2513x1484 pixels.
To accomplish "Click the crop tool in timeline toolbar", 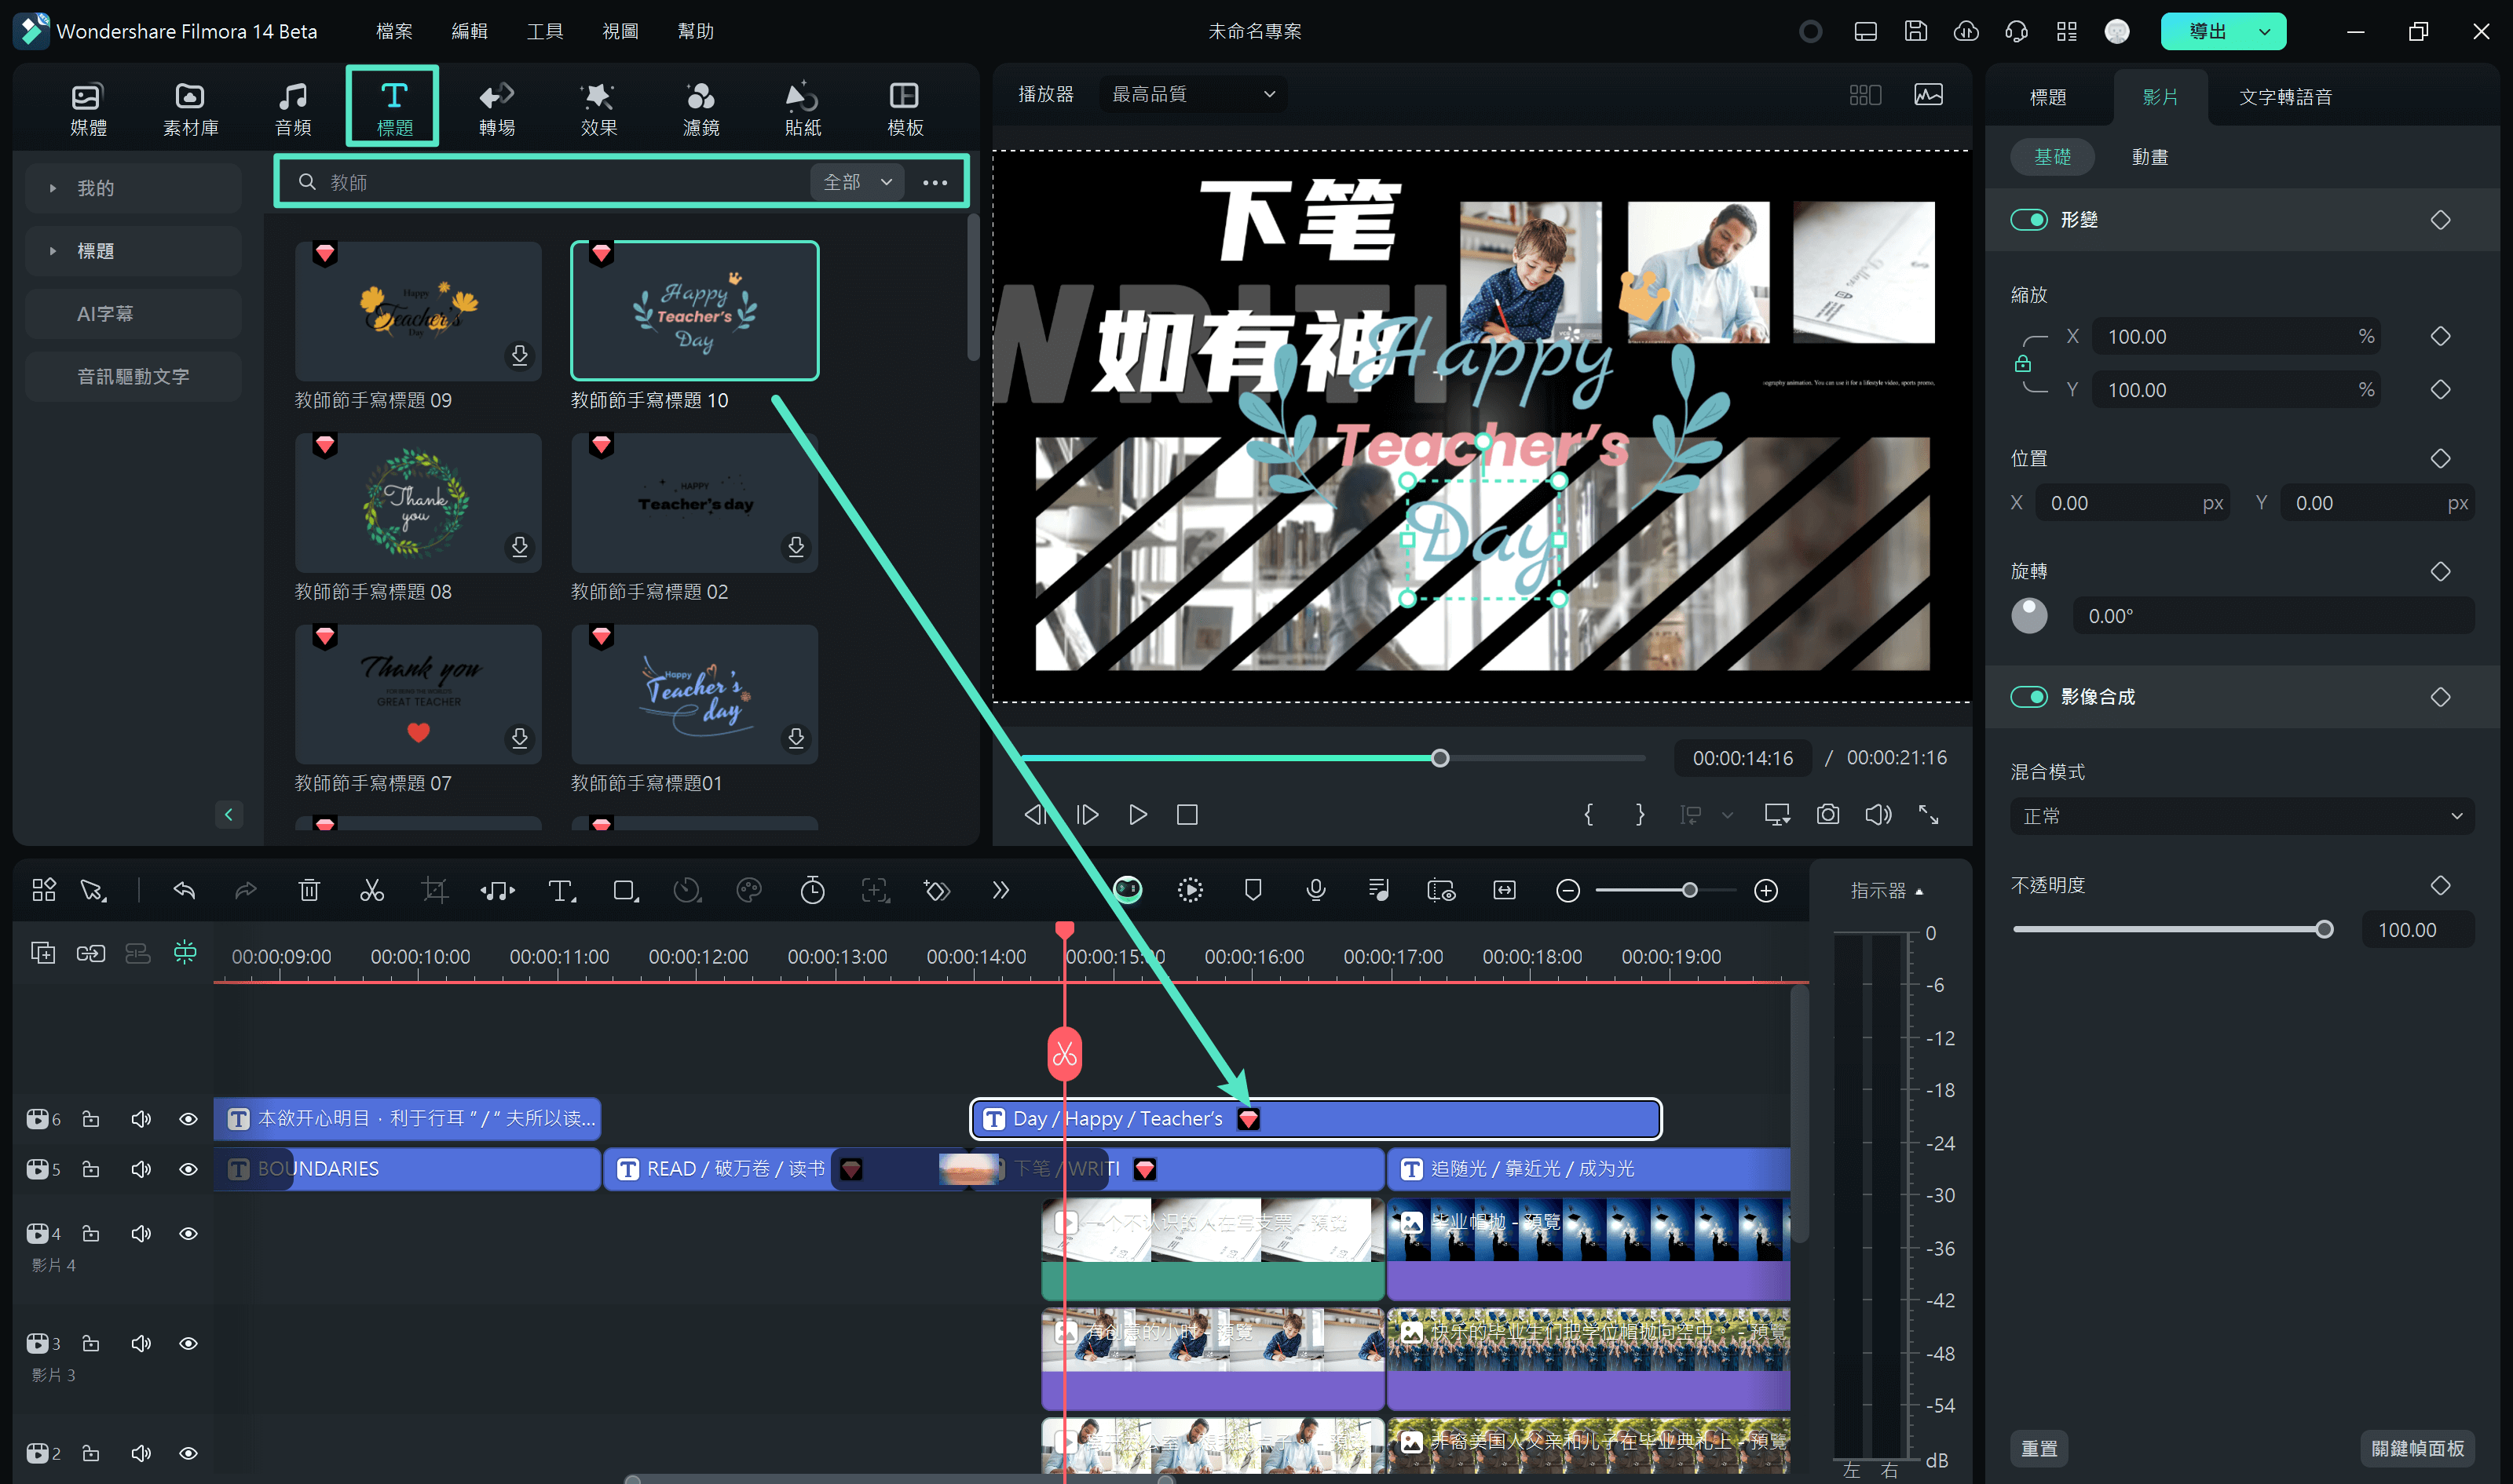I will pos(435,890).
